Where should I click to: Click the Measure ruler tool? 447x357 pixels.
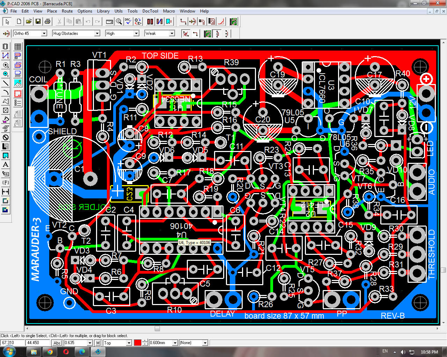pyautogui.click(x=109, y=22)
